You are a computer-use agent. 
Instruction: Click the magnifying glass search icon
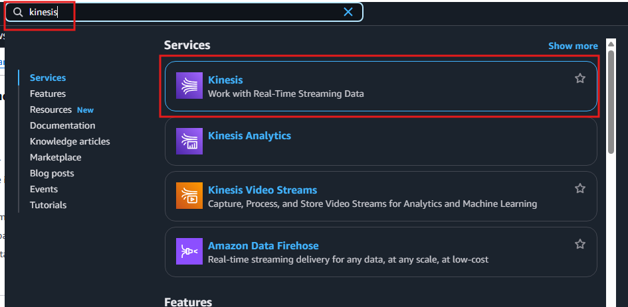[18, 12]
